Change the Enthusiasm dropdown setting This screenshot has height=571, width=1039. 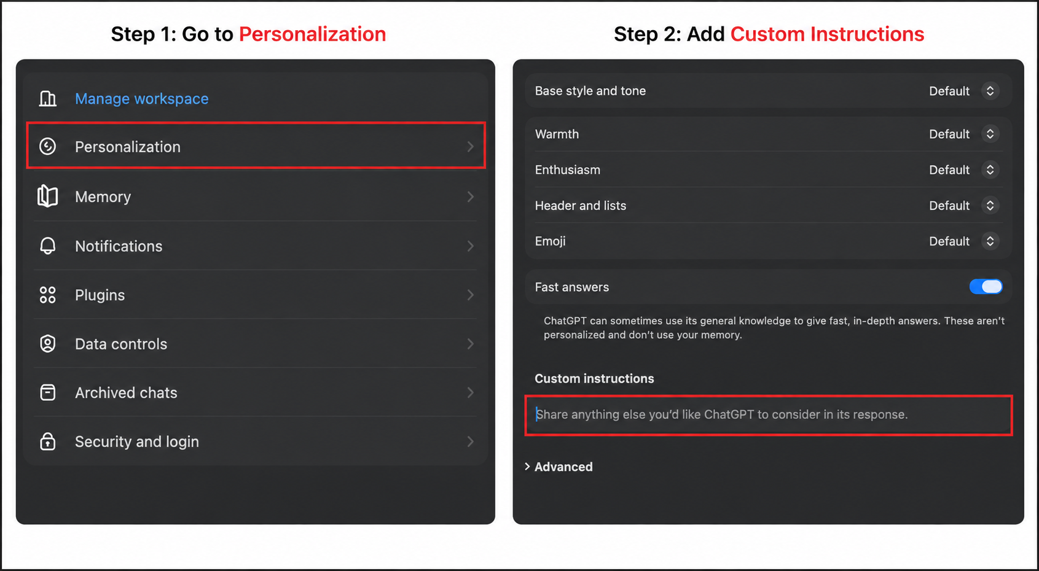[963, 169]
